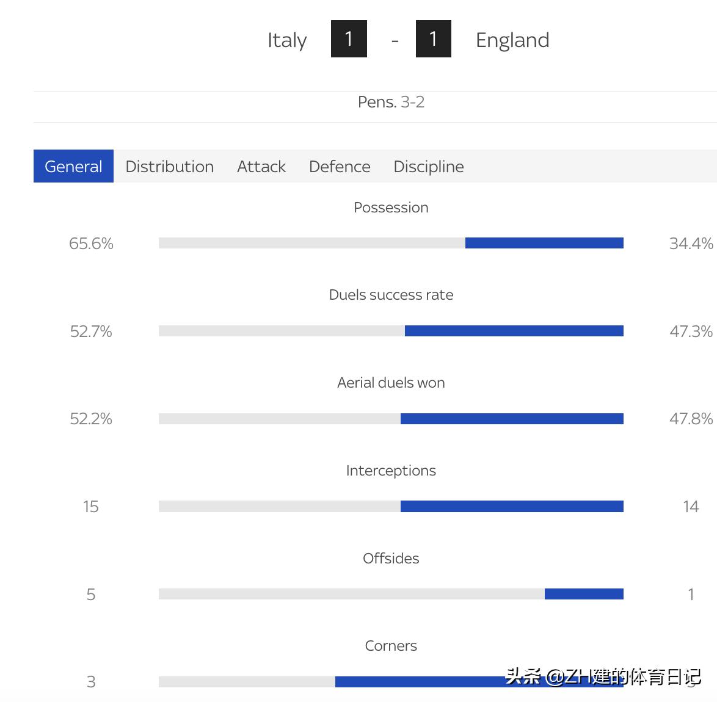Click the Possession heading
This screenshot has height=702, width=717.
(x=391, y=208)
